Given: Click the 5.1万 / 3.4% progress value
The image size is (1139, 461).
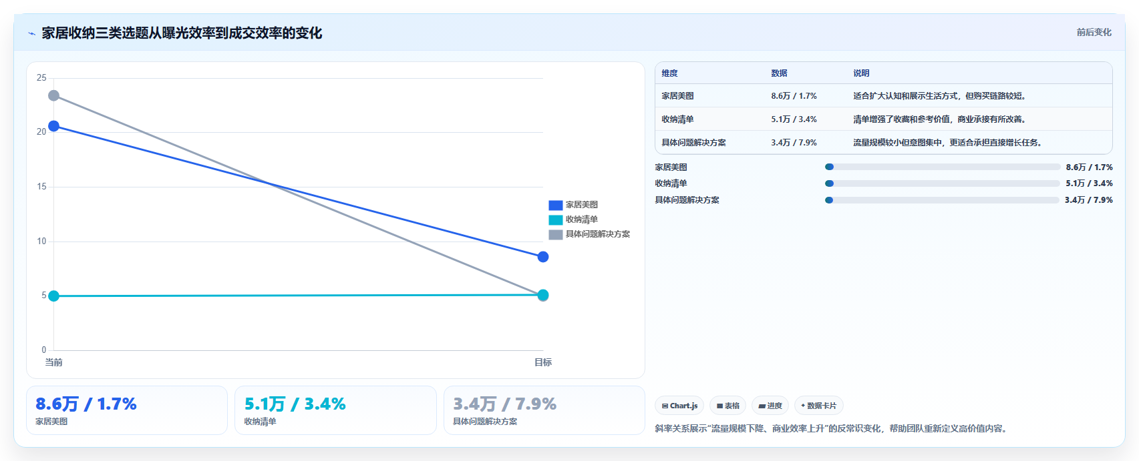Looking at the screenshot, I should pos(1089,183).
